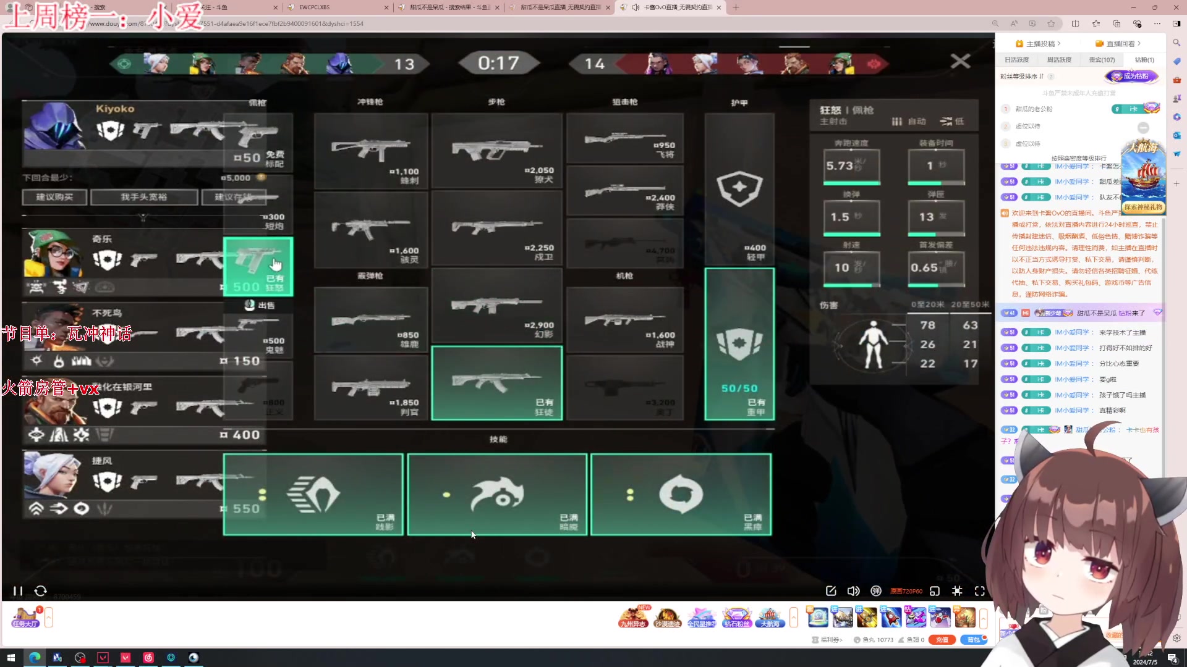Collapse ranking list with minus icon
This screenshot has height=667, width=1187.
pos(1143,127)
